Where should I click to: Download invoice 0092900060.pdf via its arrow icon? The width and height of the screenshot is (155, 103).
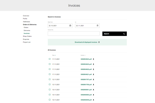pos(94,95)
